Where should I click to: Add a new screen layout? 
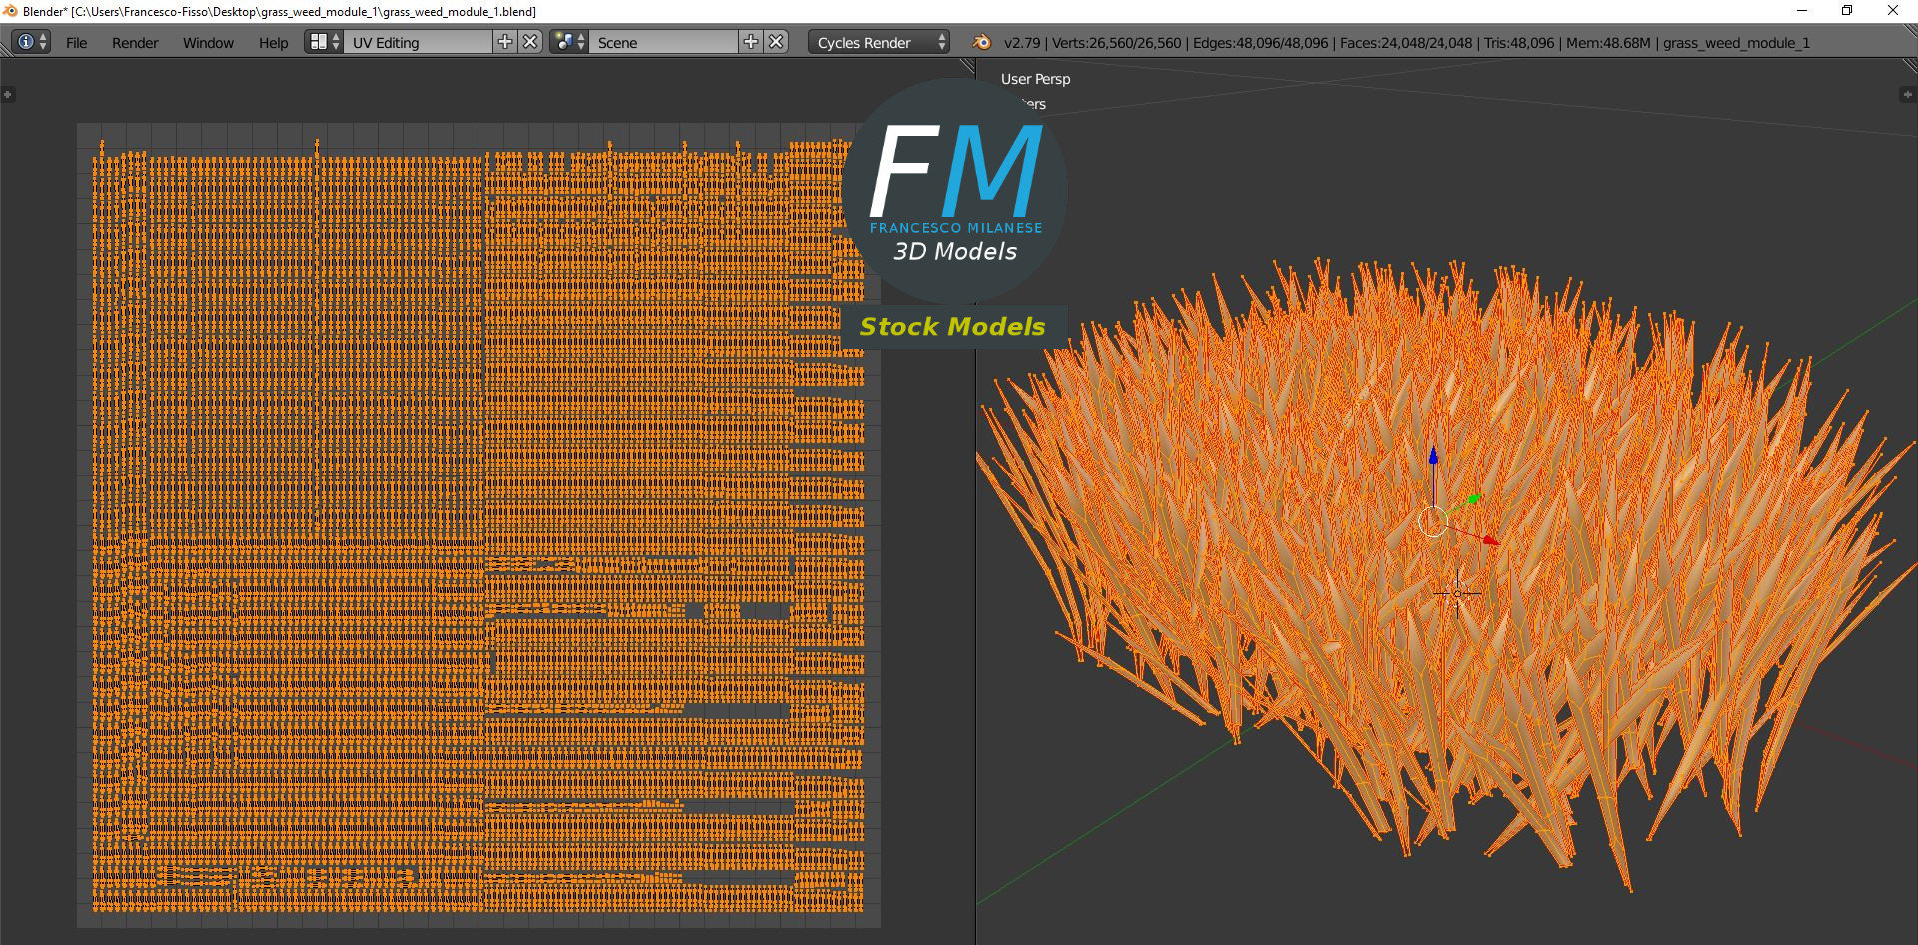[x=505, y=42]
